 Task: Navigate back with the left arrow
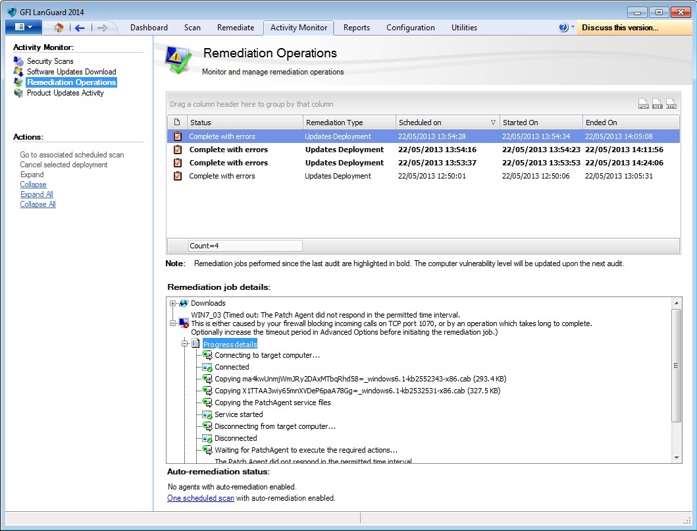point(80,28)
